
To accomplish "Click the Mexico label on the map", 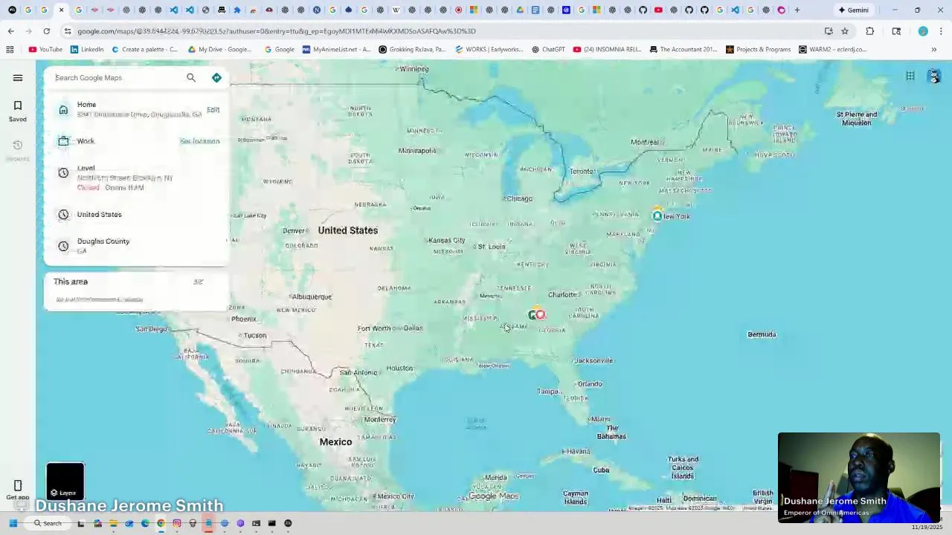I will 335,442.
